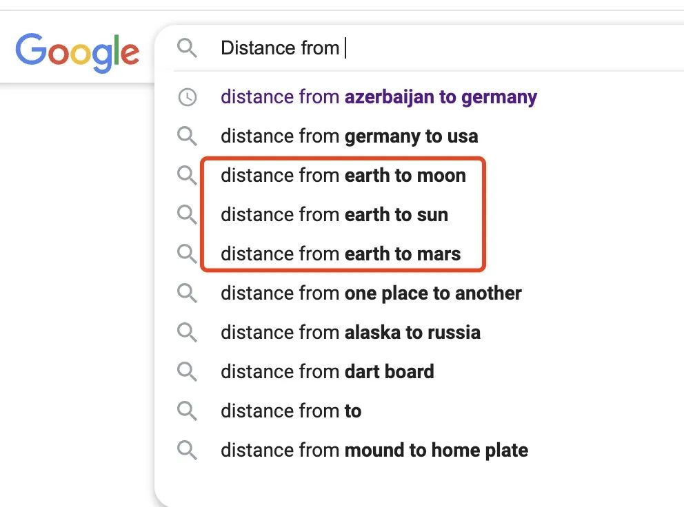Pick 'distance from earth to mars' suggestion
The height and width of the screenshot is (507, 684).
[341, 254]
